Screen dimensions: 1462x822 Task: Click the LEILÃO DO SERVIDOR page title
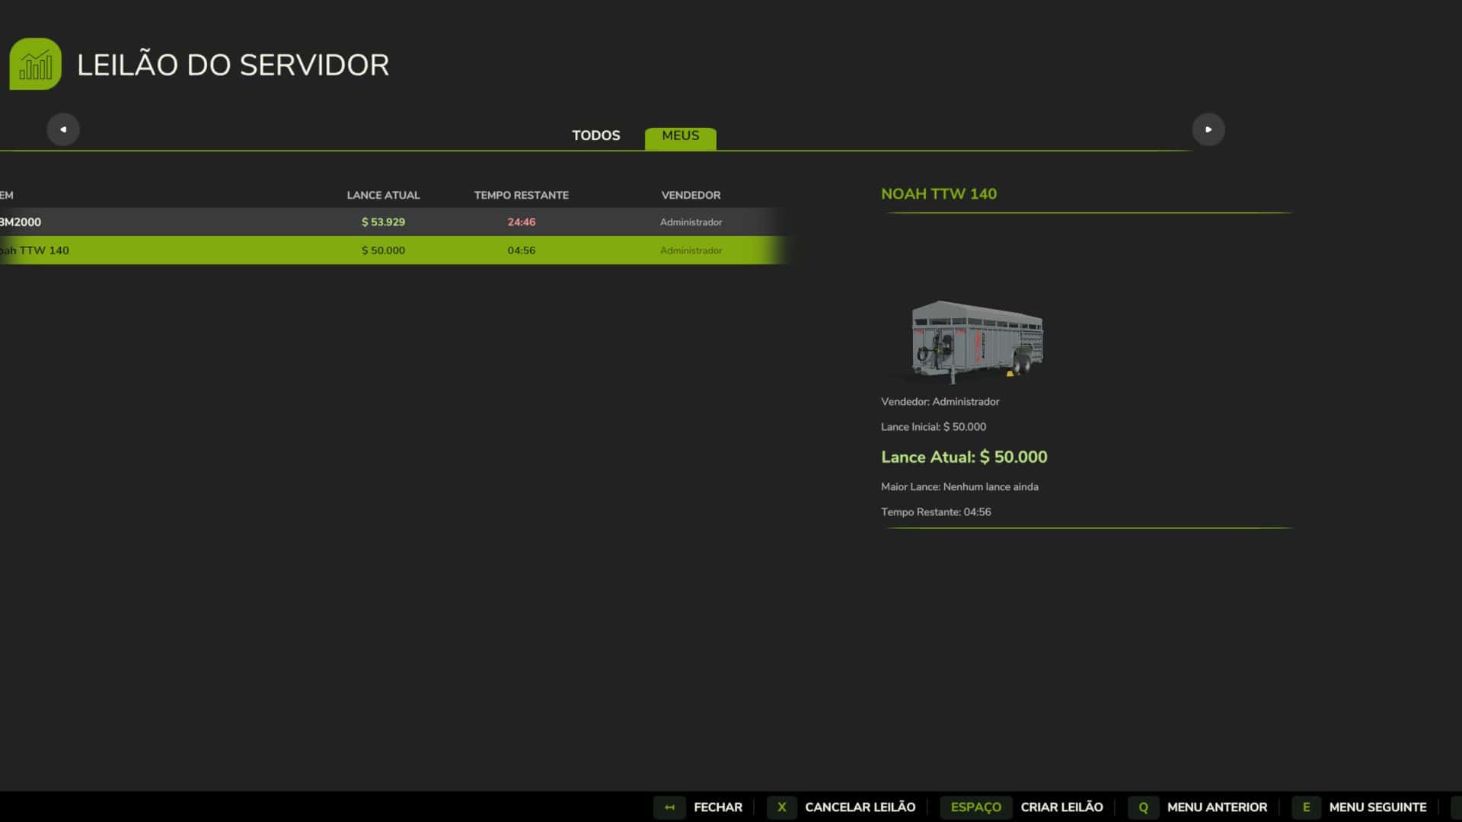[233, 65]
